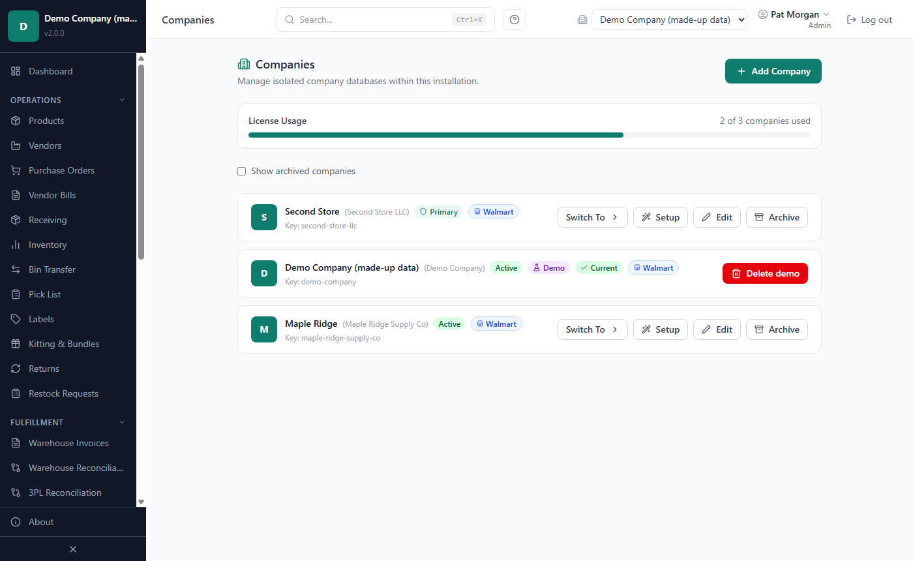Open Setup for Second Store
Viewport: 913px width, 561px height.
[661, 217]
